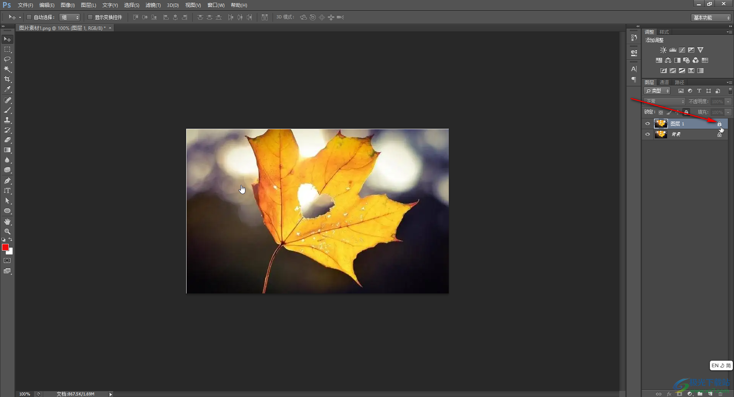
Task: Switch to the 通道 tab
Action: [664, 82]
